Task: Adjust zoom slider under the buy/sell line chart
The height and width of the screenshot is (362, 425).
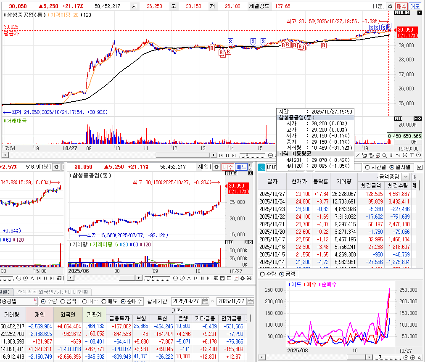Action: pyautogui.click(x=380, y=357)
